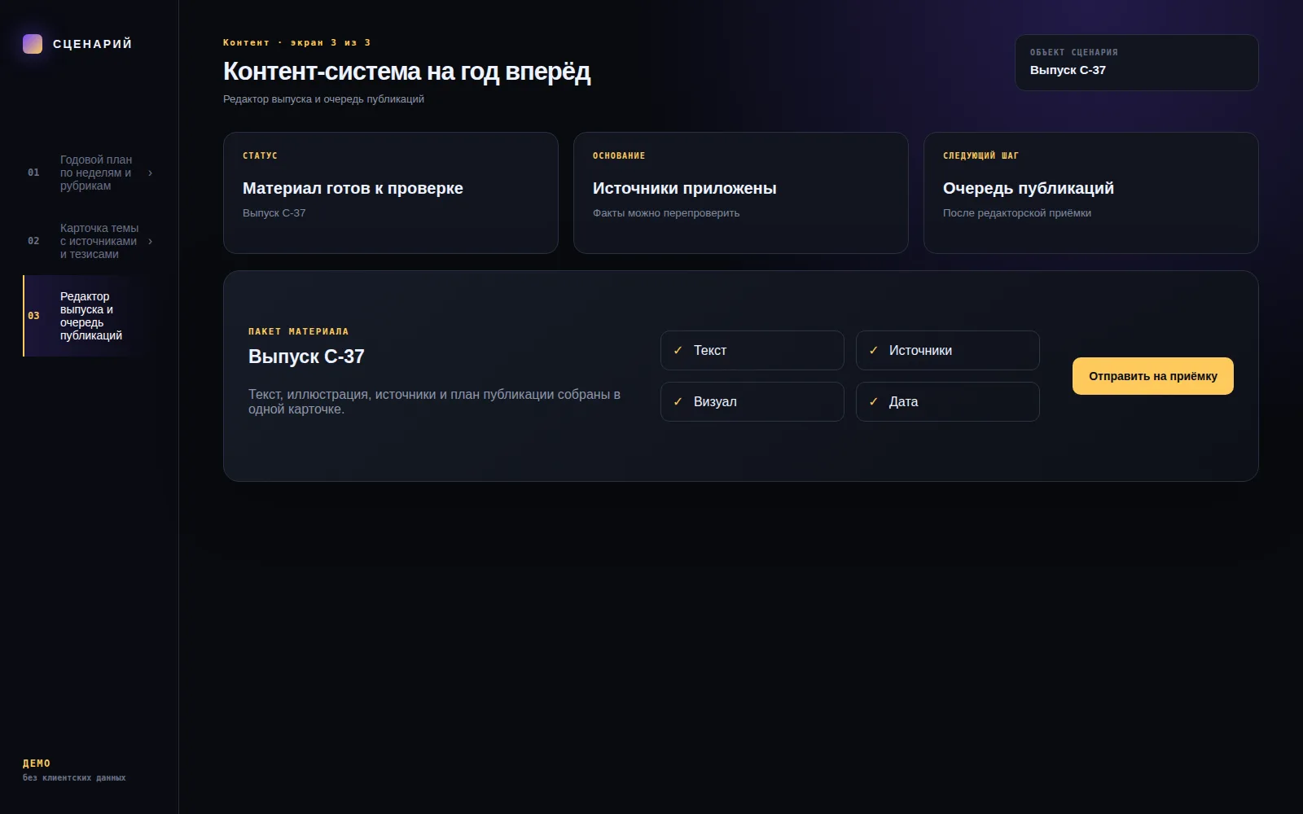Click subtitle Редактор выпуска и очередь публикаций
The width and height of the screenshot is (1303, 814).
pyautogui.click(x=323, y=99)
